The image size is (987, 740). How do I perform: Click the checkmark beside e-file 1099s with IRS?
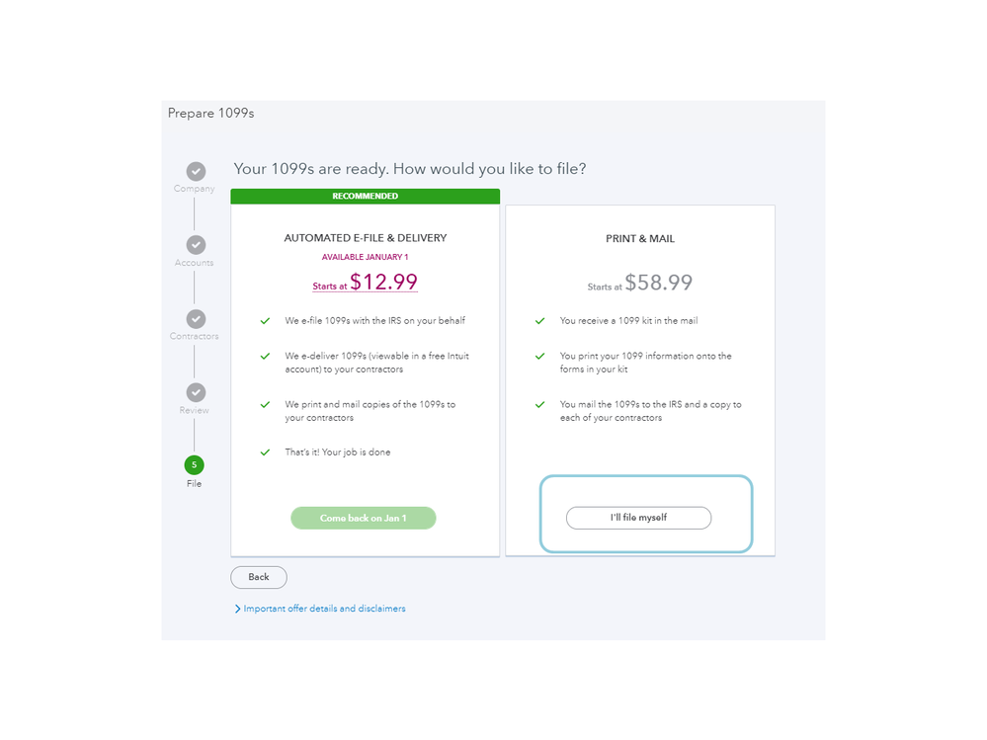pyautogui.click(x=265, y=321)
